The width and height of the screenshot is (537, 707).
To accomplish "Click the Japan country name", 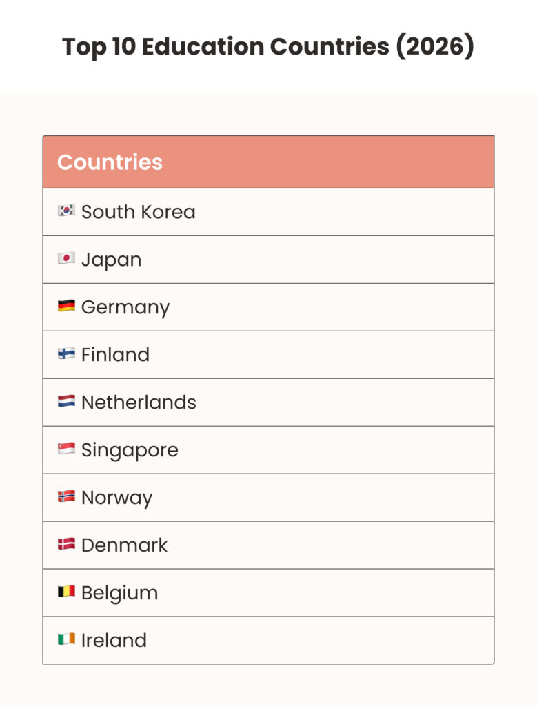I will pyautogui.click(x=111, y=260).
